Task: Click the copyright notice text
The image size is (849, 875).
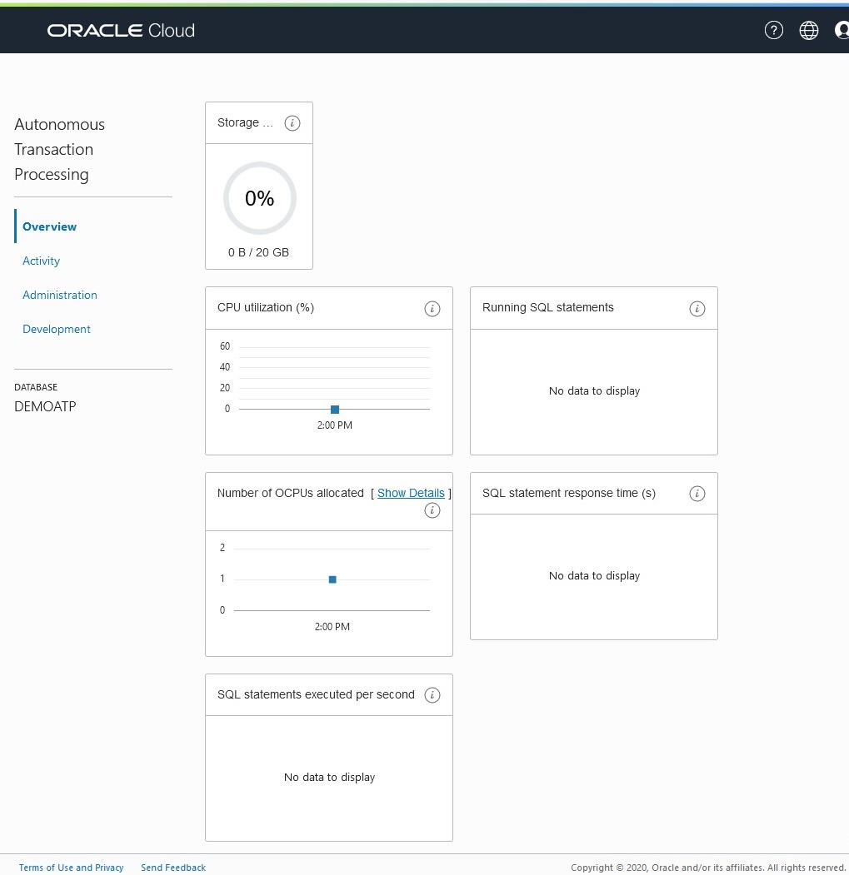Action: [709, 868]
